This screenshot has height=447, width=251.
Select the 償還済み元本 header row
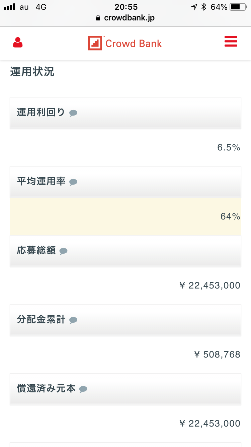(x=125, y=389)
